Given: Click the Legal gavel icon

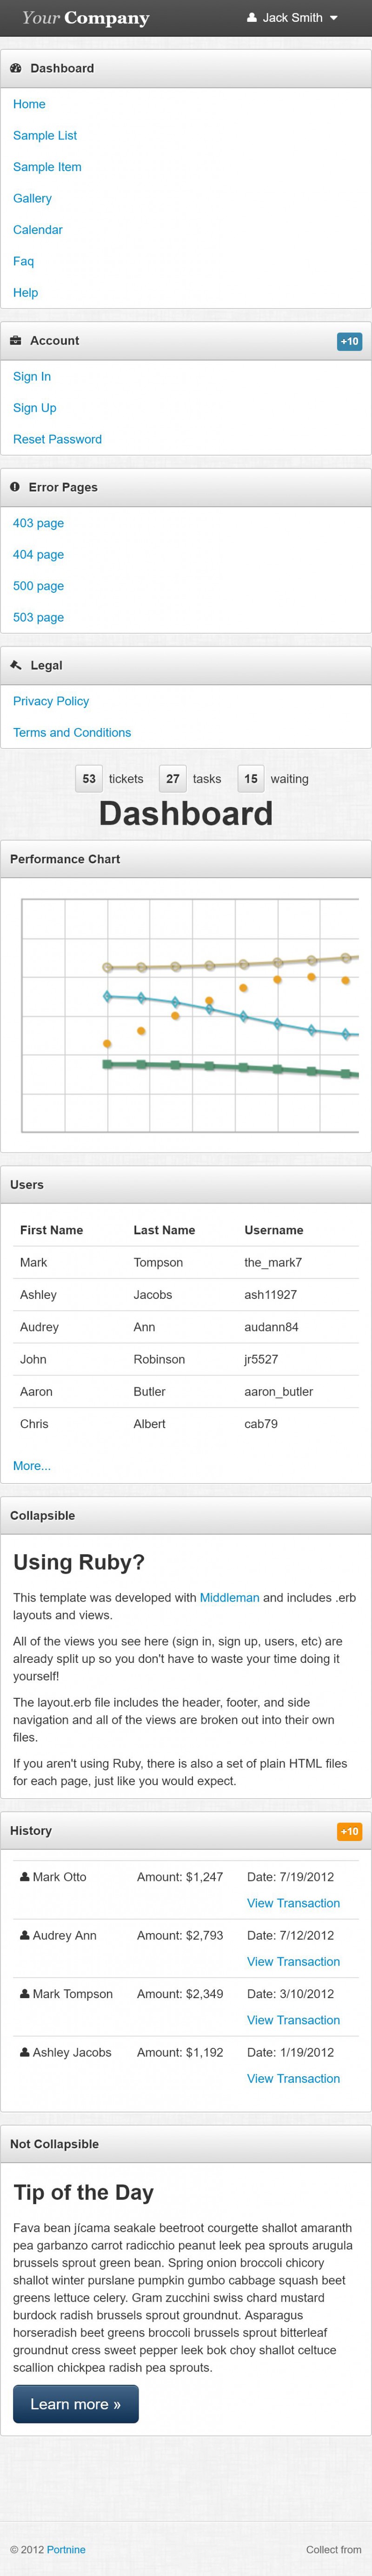Looking at the screenshot, I should 16,665.
